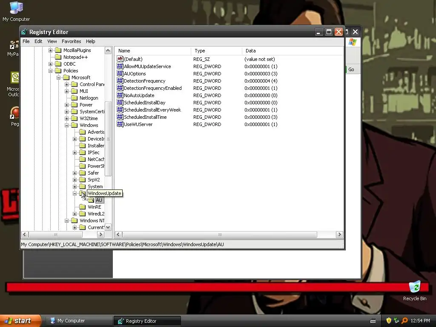Collapse the Policies tree node
Image resolution: width=436 pixels, height=327 pixels.
pos(50,71)
